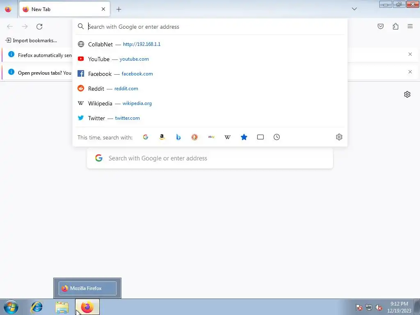Open the Windows Start menu
Screen dimensions: 420x315
pos(11,307)
